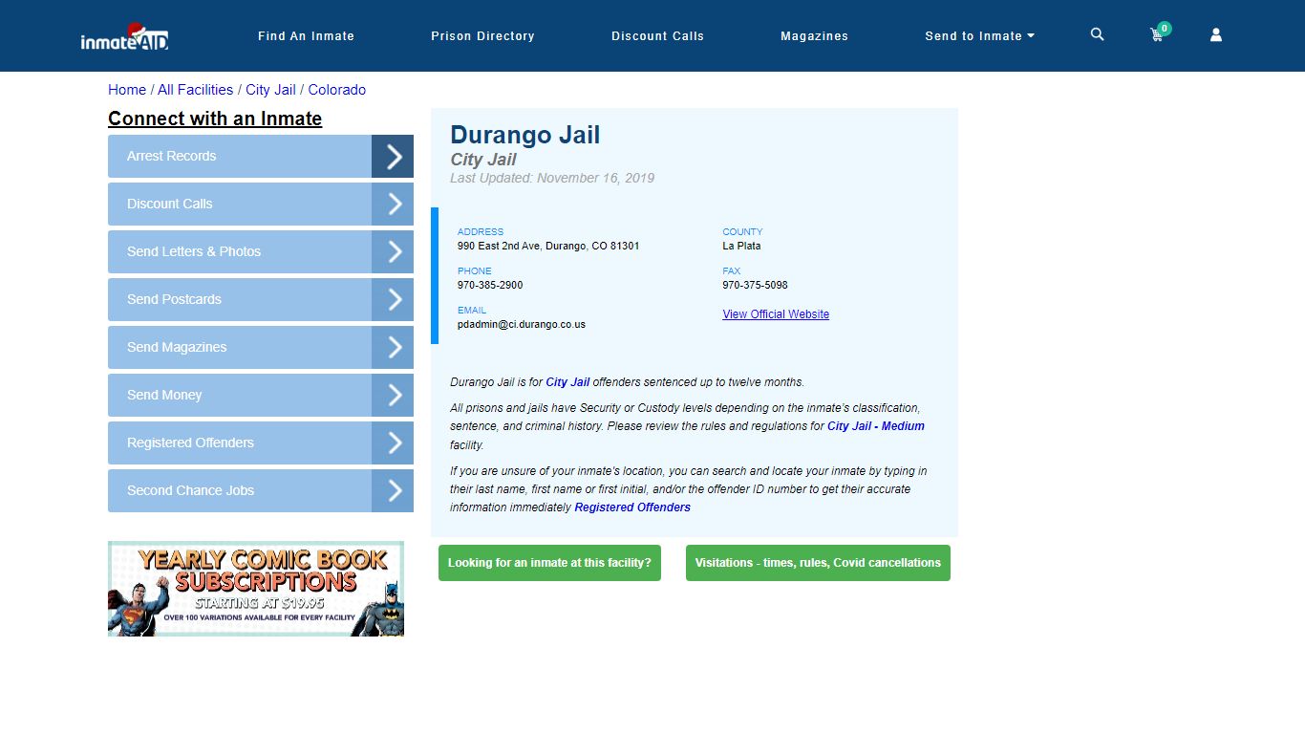
Task: Click the arrow beside Send Money
Action: 393,395
